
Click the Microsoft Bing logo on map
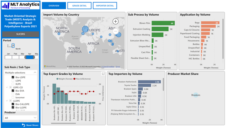click(50, 66)
